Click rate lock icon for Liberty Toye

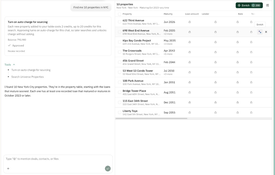tap(237, 112)
